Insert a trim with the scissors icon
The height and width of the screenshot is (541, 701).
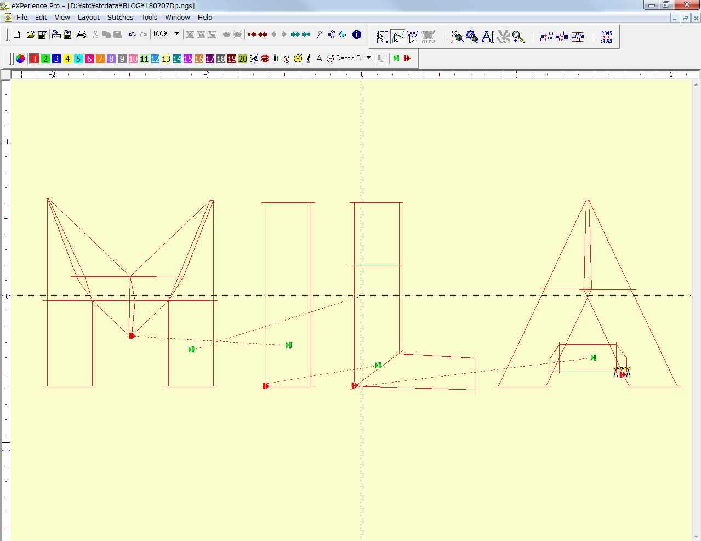[254, 59]
